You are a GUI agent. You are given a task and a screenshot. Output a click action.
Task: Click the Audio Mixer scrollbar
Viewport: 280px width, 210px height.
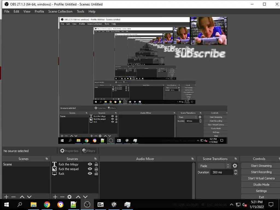194,180
